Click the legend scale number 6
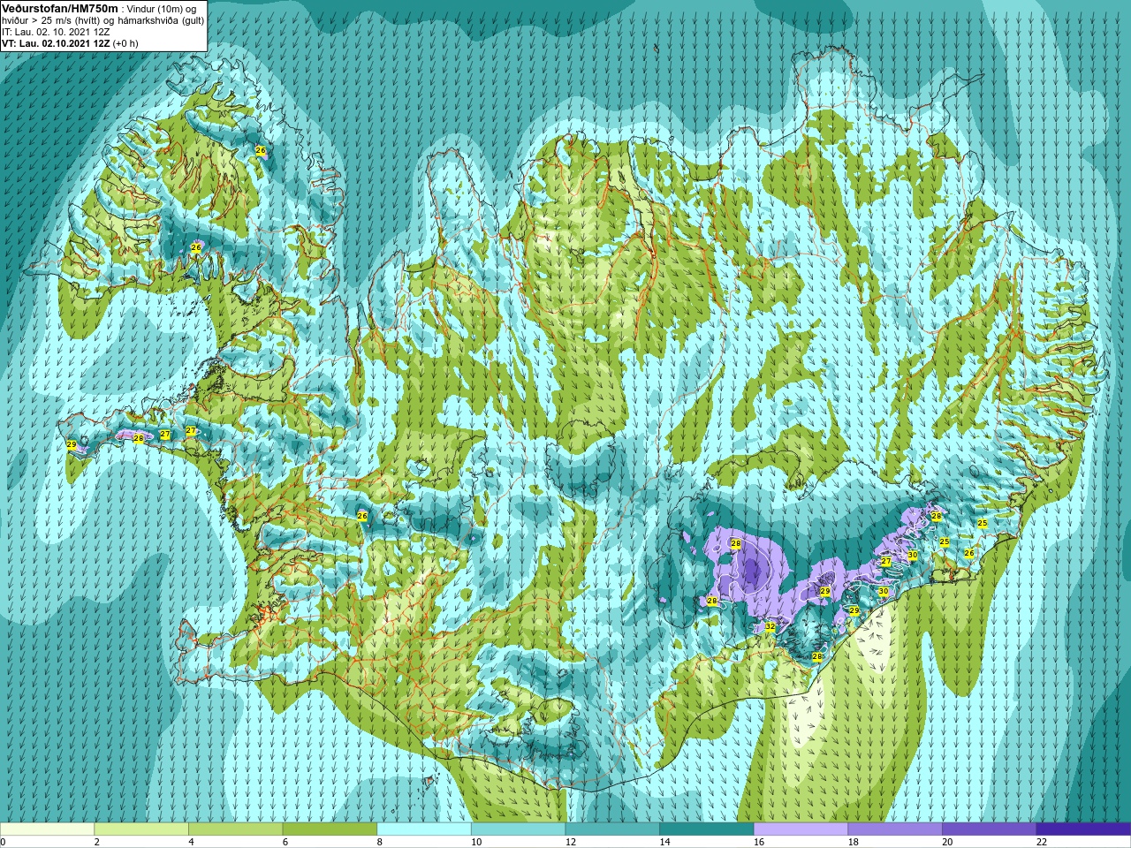This screenshot has width=1131, height=848. 285,842
